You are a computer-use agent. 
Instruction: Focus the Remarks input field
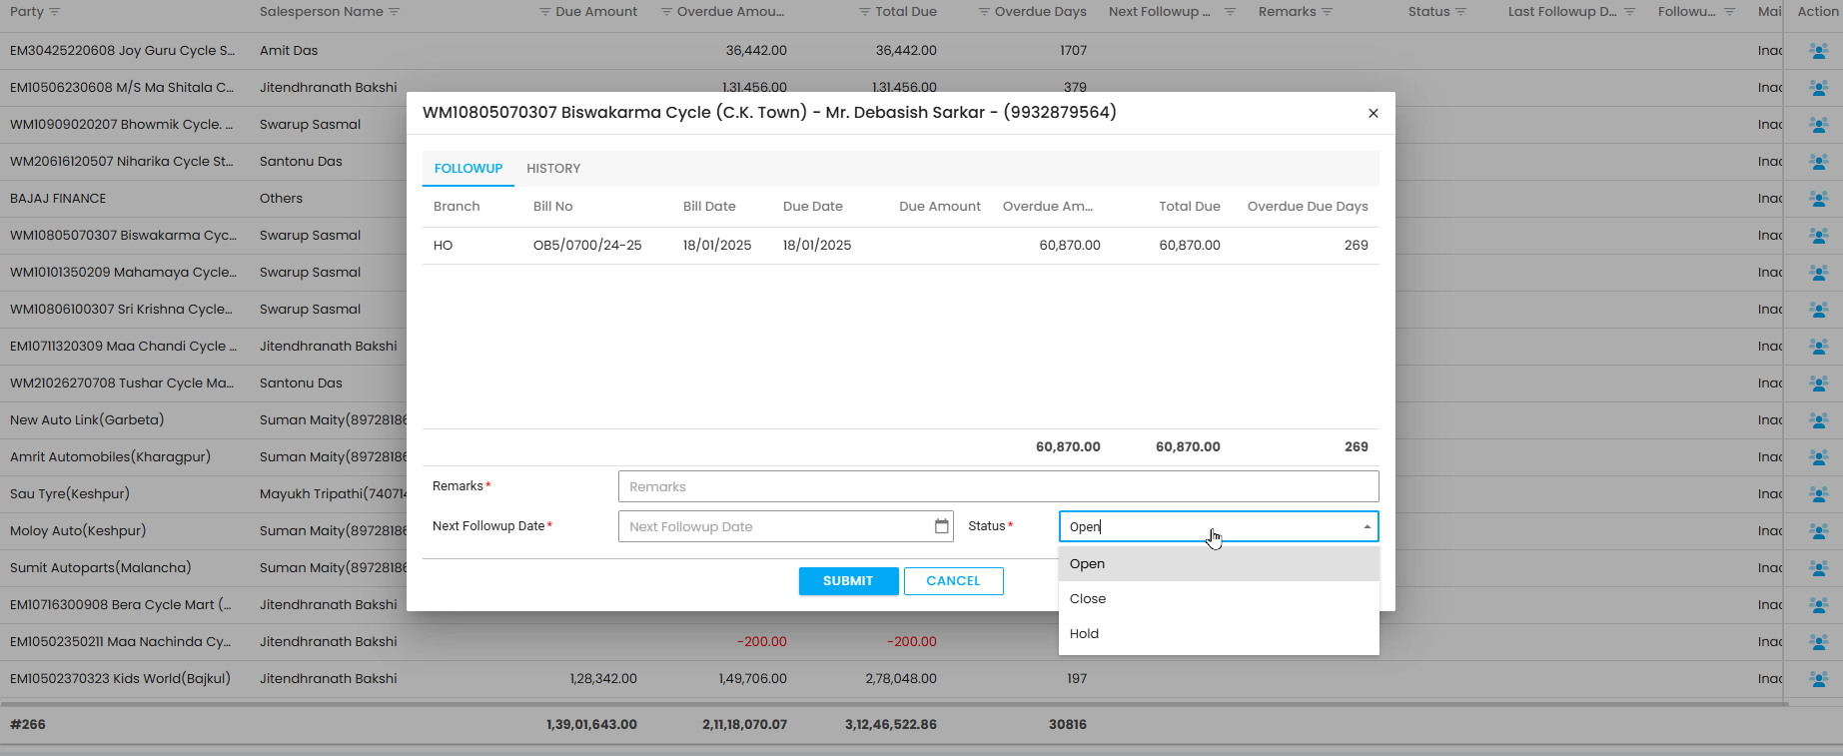click(x=999, y=486)
